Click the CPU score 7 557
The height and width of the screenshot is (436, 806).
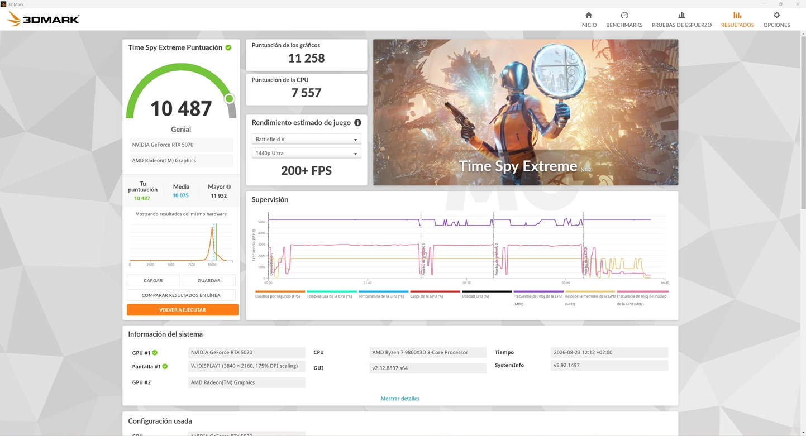tap(306, 93)
